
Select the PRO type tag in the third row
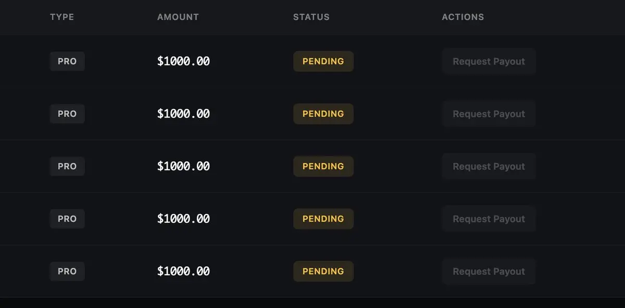click(x=67, y=166)
